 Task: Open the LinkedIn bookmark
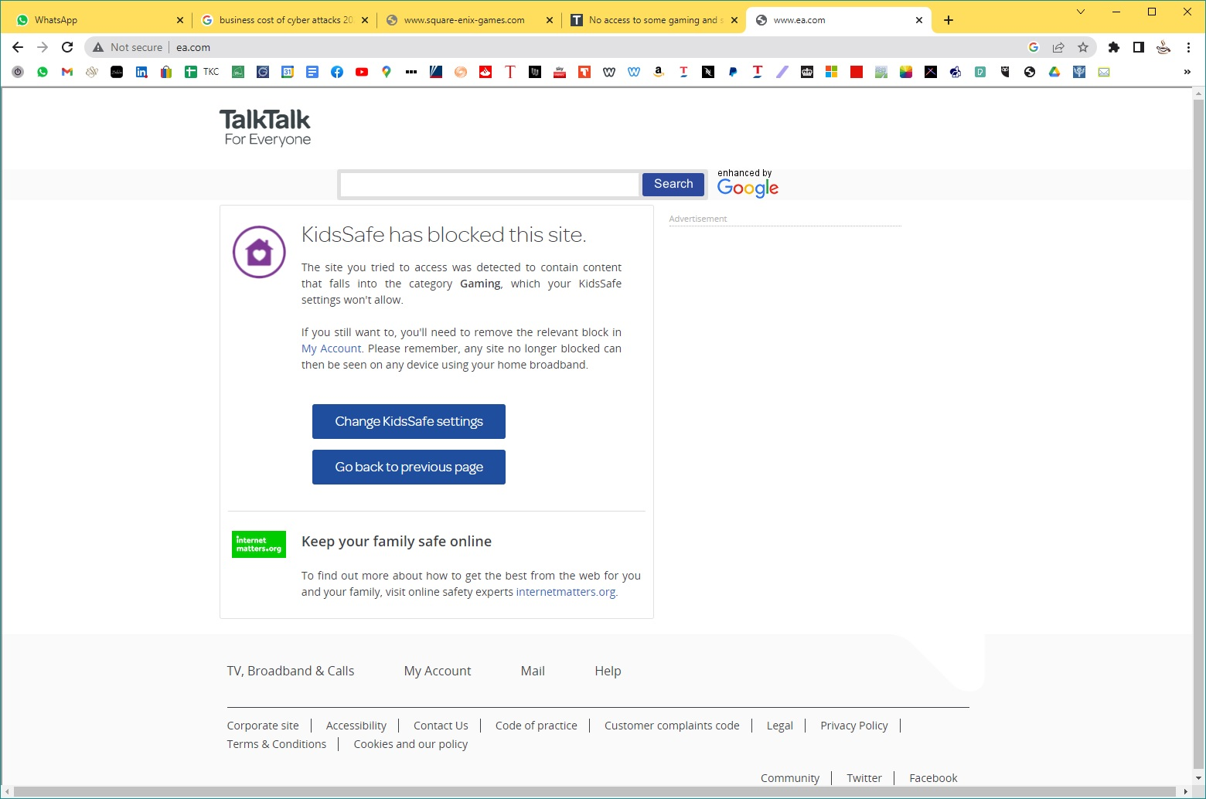tap(141, 72)
